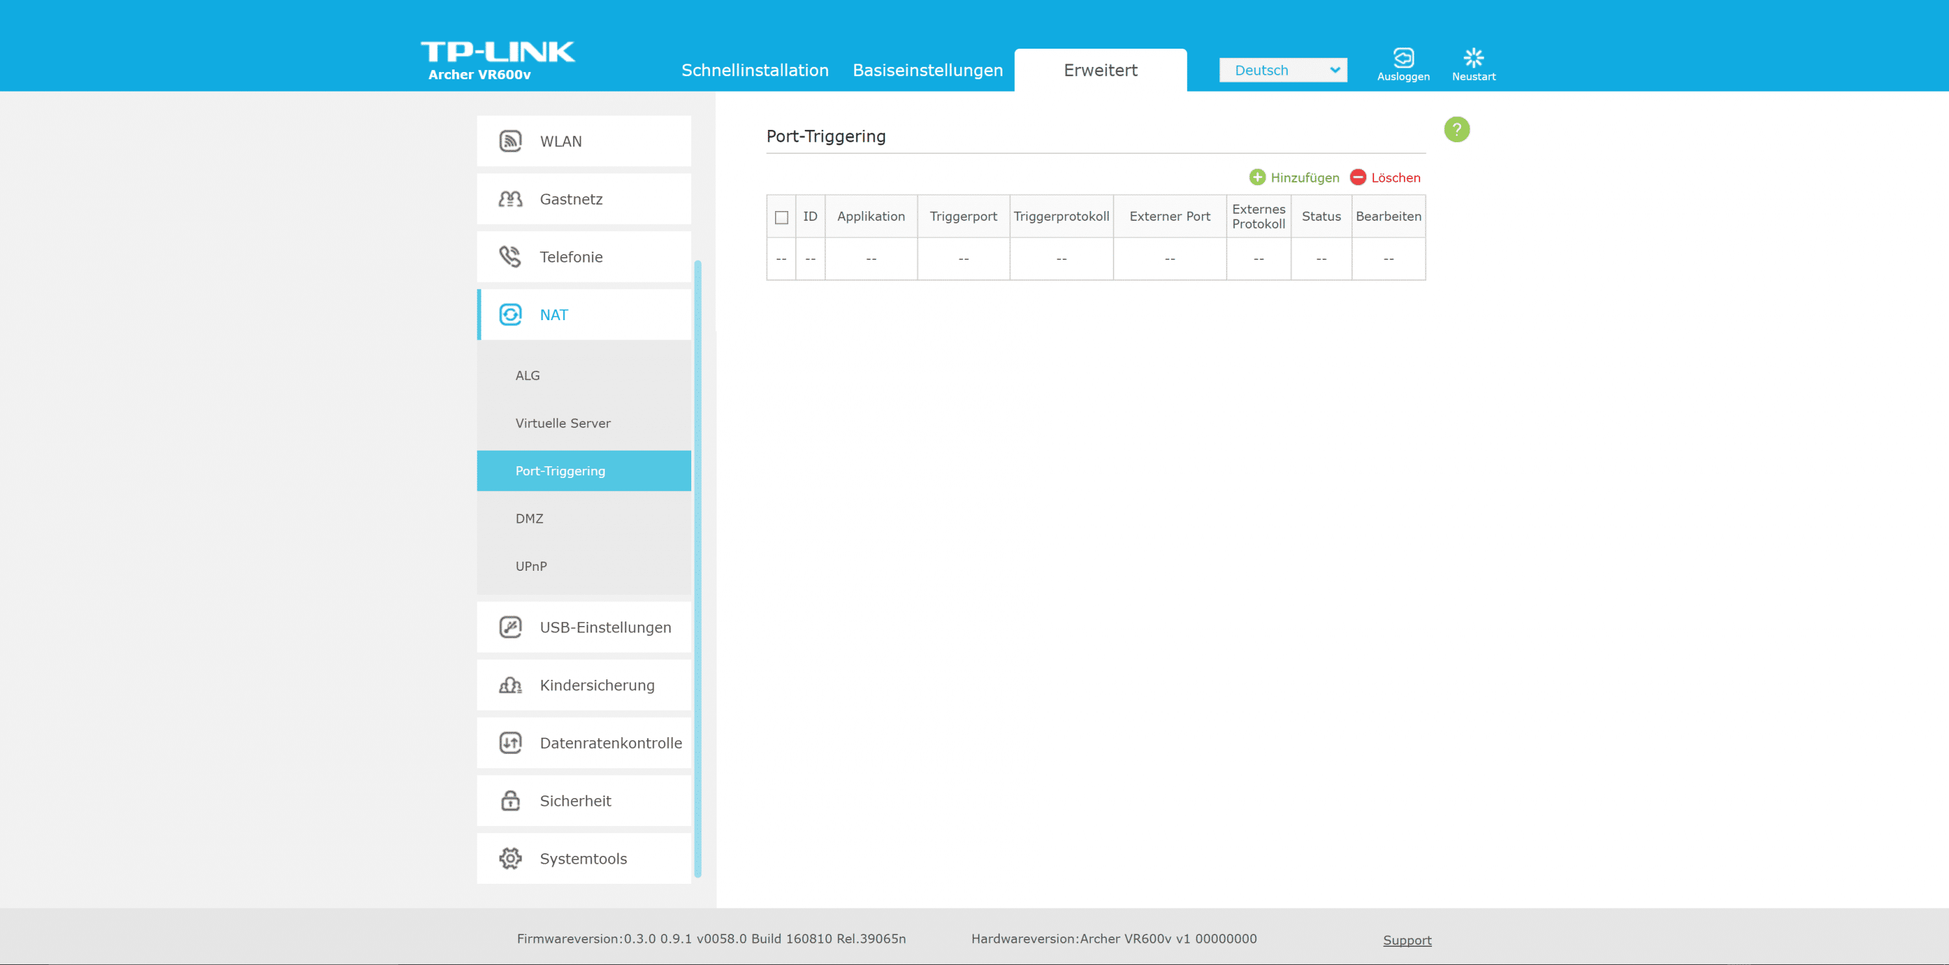1949x965 pixels.
Task: Open the Deutsch language dropdown
Action: 1283,70
